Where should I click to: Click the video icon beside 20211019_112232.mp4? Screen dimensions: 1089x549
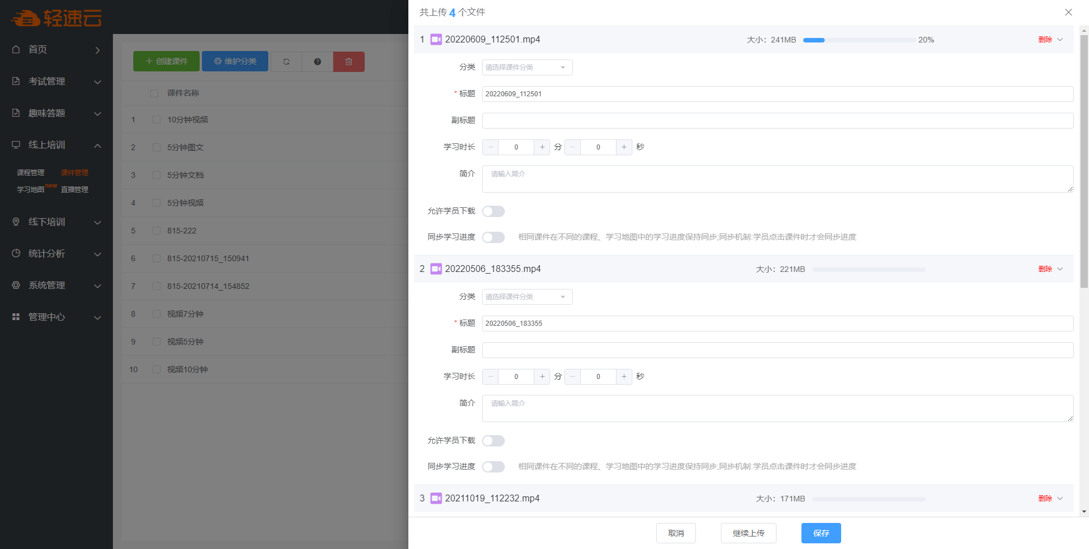tap(436, 499)
